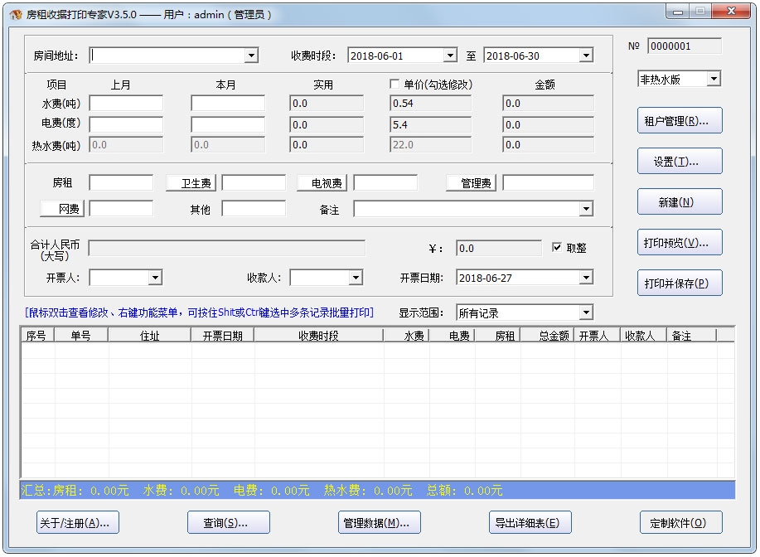Viewport: 760px width, 557px height.
Task: Click the № 0000001 receipt number field
Action: tap(685, 46)
